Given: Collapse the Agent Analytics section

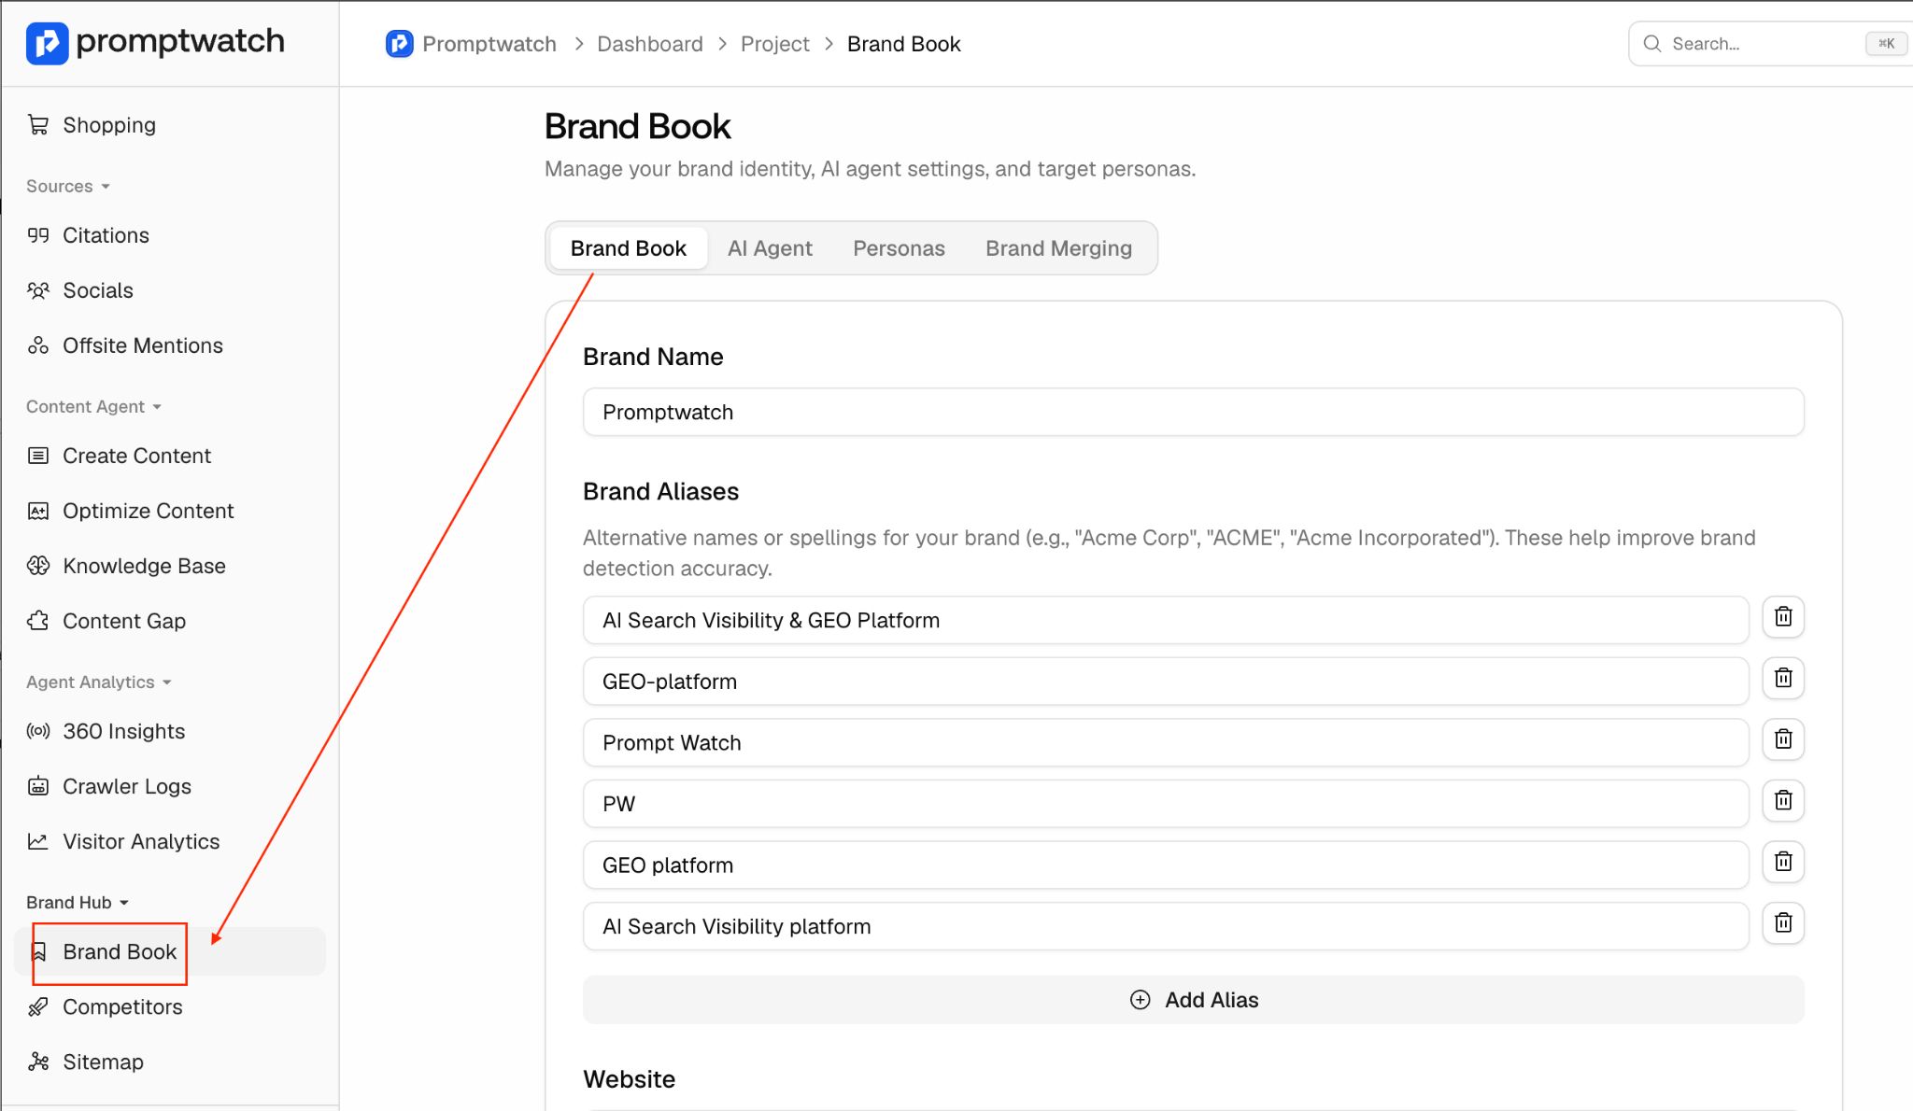Looking at the screenshot, I should coord(99,682).
